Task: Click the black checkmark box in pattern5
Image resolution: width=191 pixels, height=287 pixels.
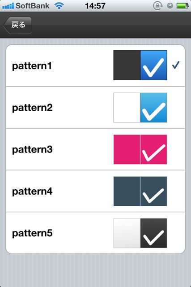Action: coord(153,233)
